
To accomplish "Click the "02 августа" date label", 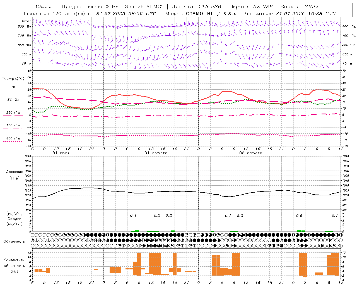I will [x=251, y=153].
